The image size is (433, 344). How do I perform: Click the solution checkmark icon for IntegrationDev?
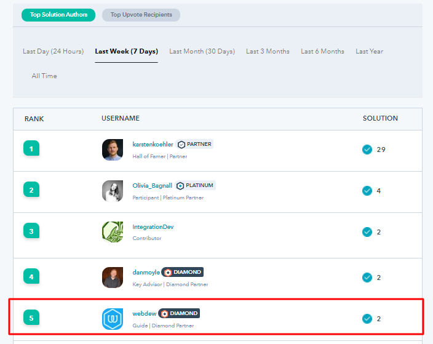point(367,232)
